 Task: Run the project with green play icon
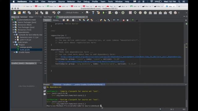tap(104, 13)
